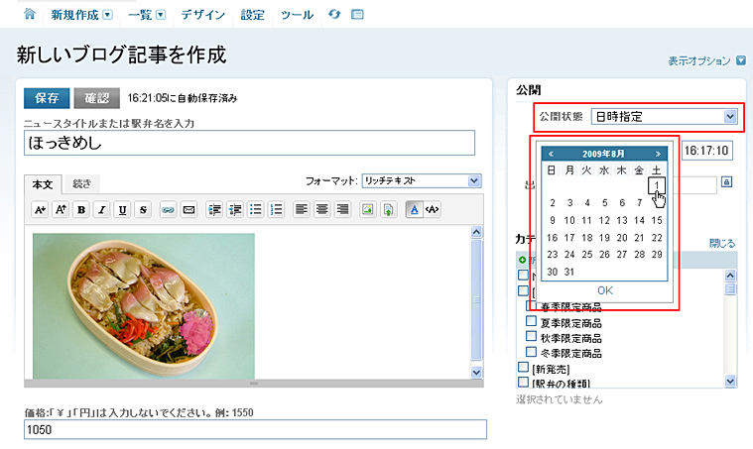Click OK in the calendar popup
Image resolution: width=753 pixels, height=449 pixels.
605,290
